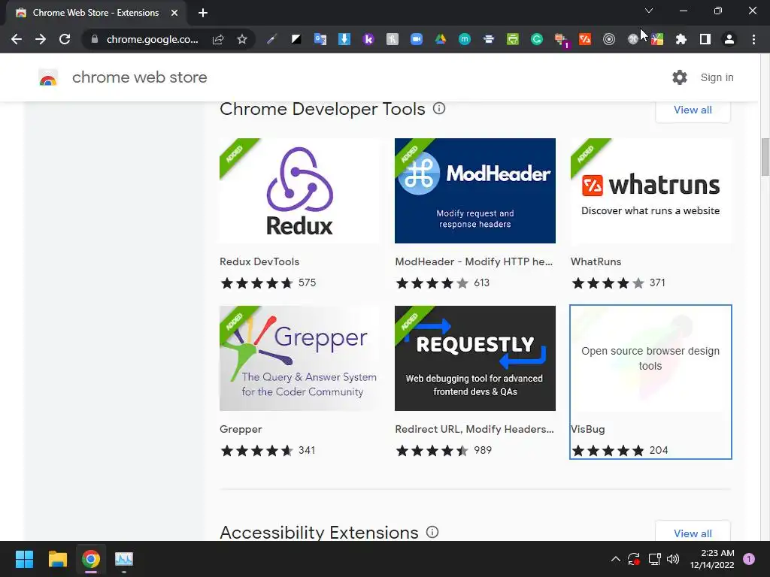Open the ModHeader extension thumbnail
Screen dimensions: 770x577
(x=475, y=191)
